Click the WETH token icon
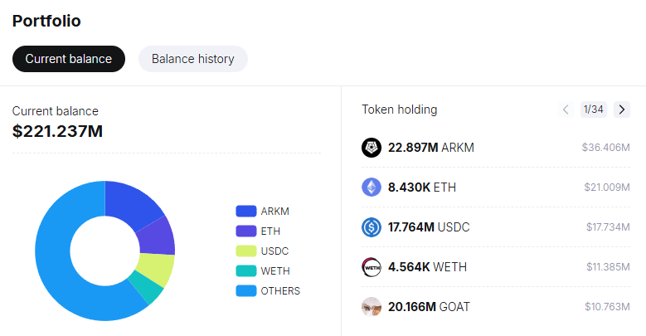Screen dimensions: 646x336 [x=372, y=267]
